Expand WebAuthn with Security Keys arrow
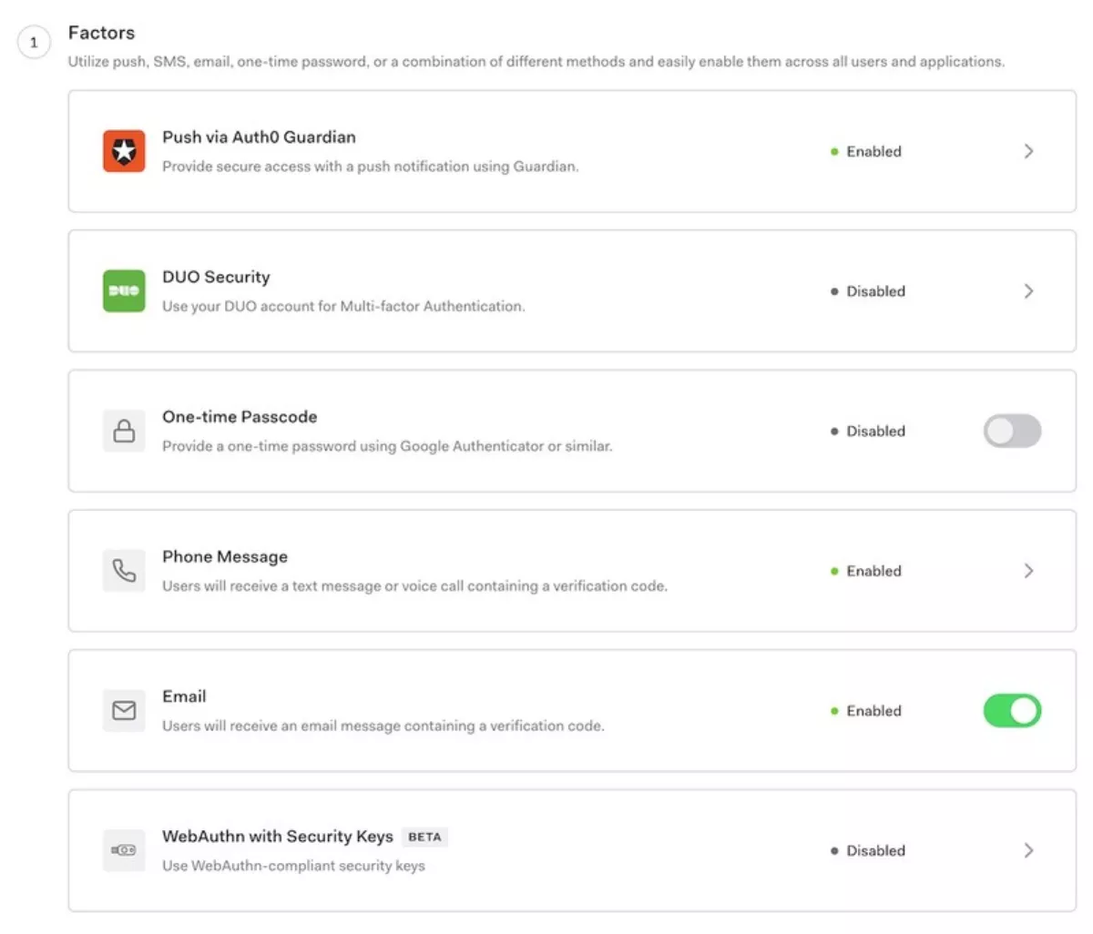The width and height of the screenshot is (1093, 934). 1028,850
